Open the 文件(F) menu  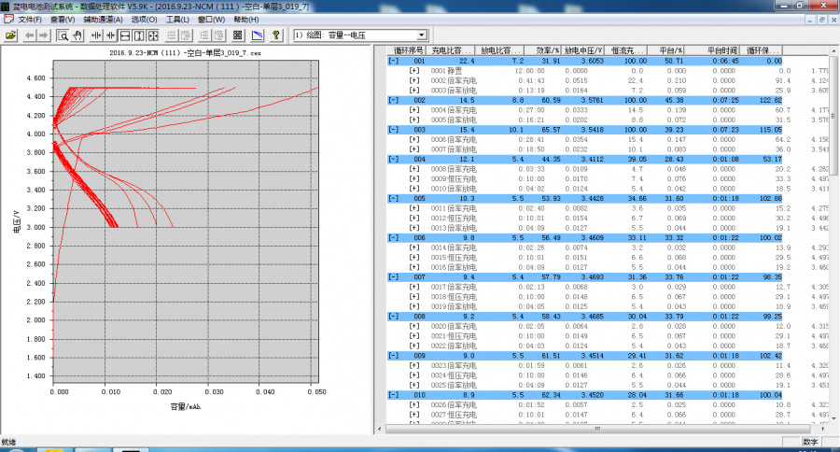(x=30, y=20)
